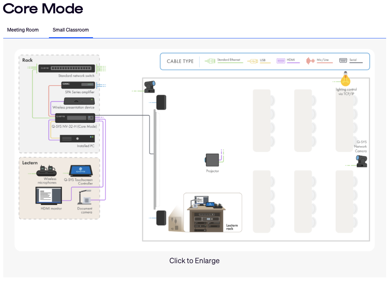Screen dimensions: 391x283
Task: Click the 'lighting control via TCP/IP' label
Action: [x=346, y=91]
